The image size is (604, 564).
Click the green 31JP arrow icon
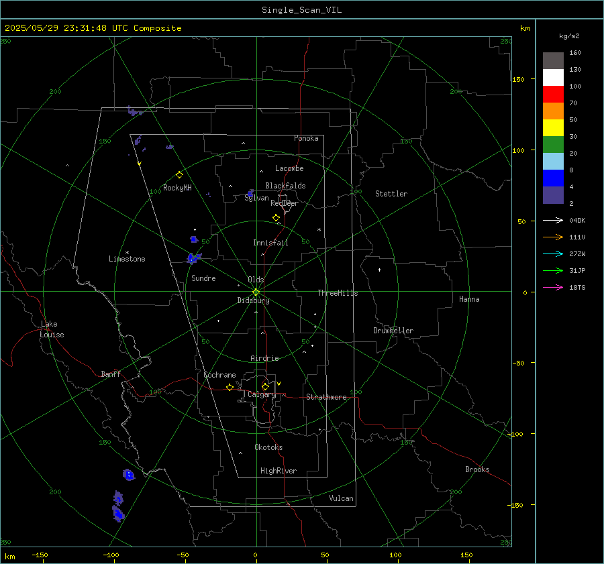coord(553,271)
